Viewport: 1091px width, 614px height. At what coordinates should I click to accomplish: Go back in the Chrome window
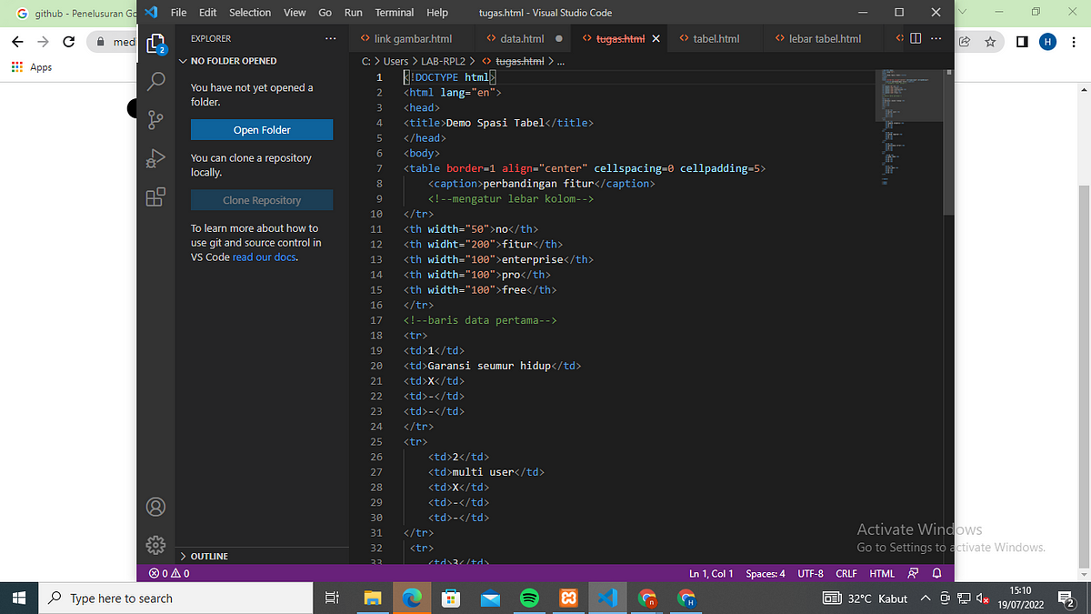click(17, 42)
